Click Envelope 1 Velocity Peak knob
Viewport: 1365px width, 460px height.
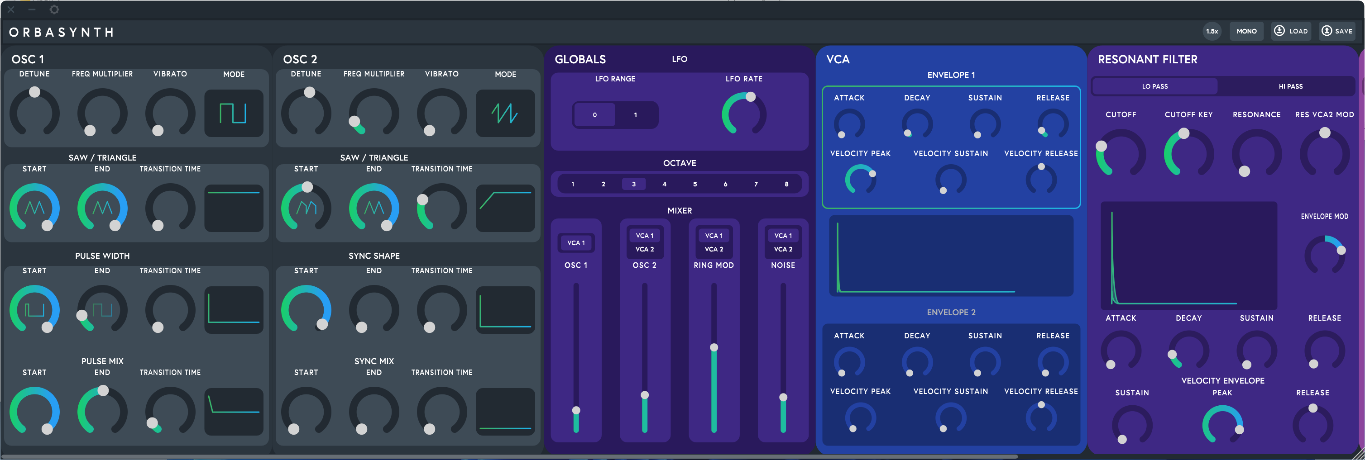861,180
